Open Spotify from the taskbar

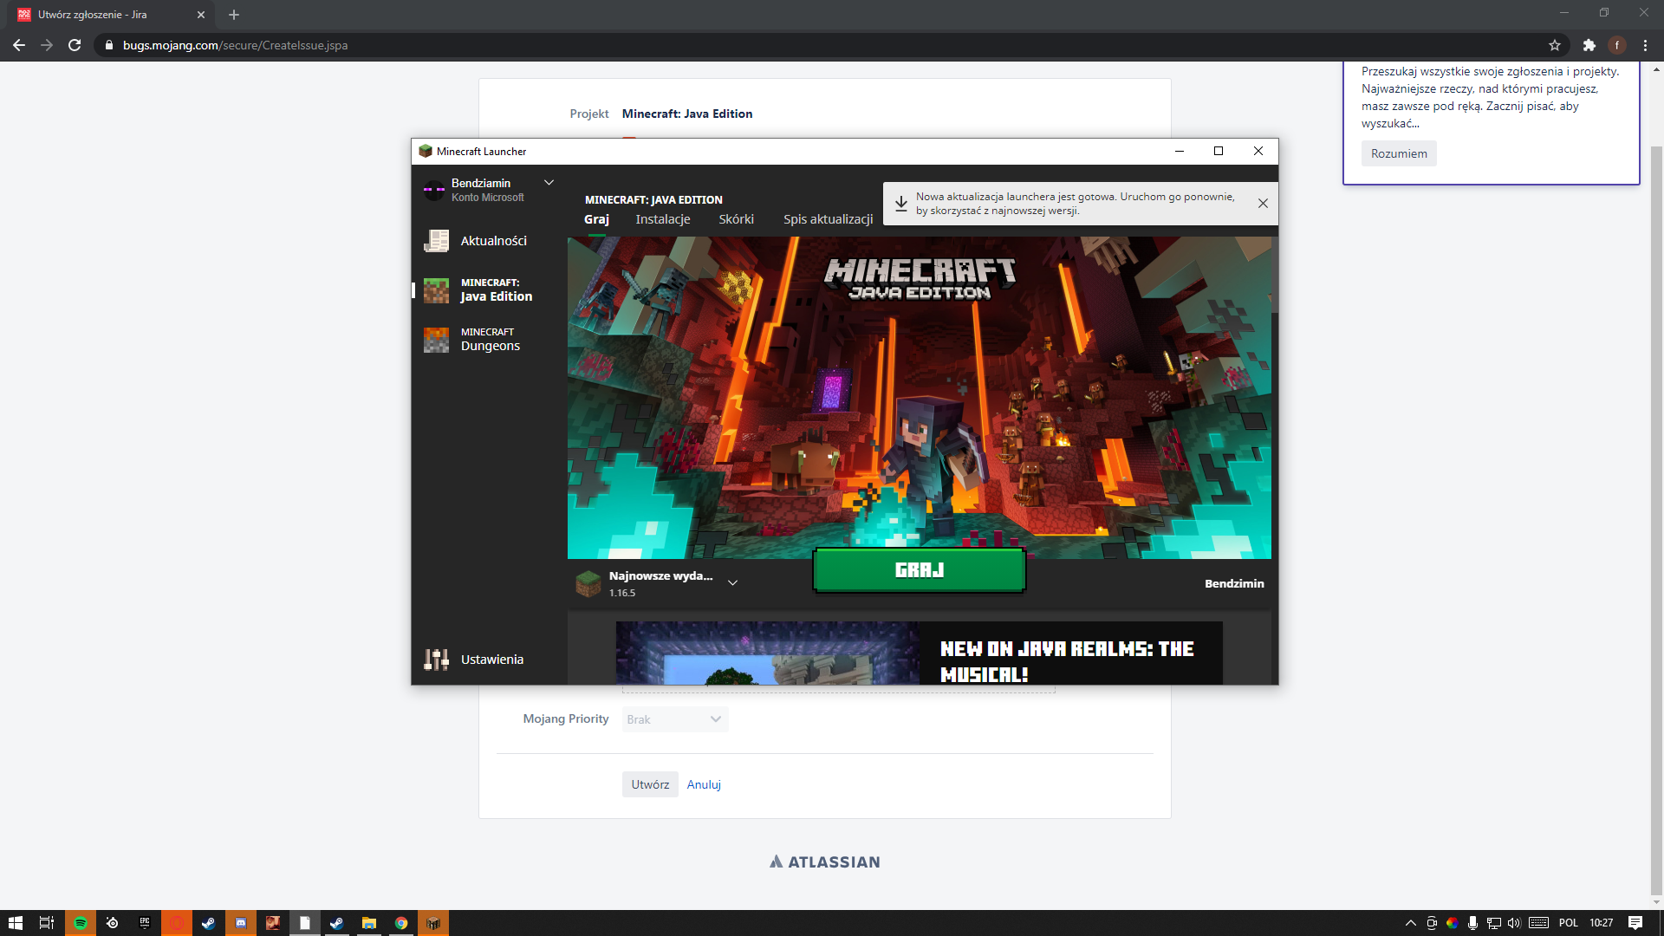81,923
